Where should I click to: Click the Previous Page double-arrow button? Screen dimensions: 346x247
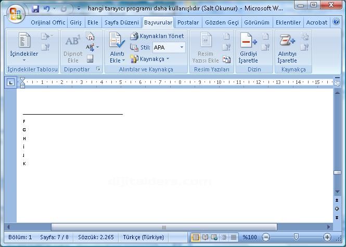pos(337,201)
